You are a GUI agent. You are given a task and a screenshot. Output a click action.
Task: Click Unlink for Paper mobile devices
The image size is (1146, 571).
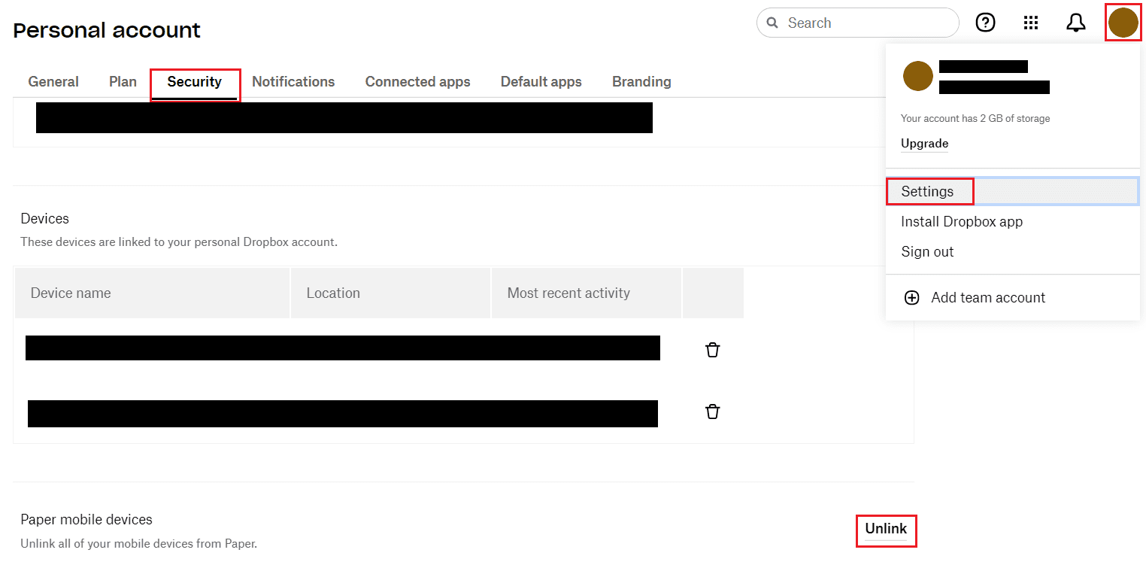coord(886,529)
